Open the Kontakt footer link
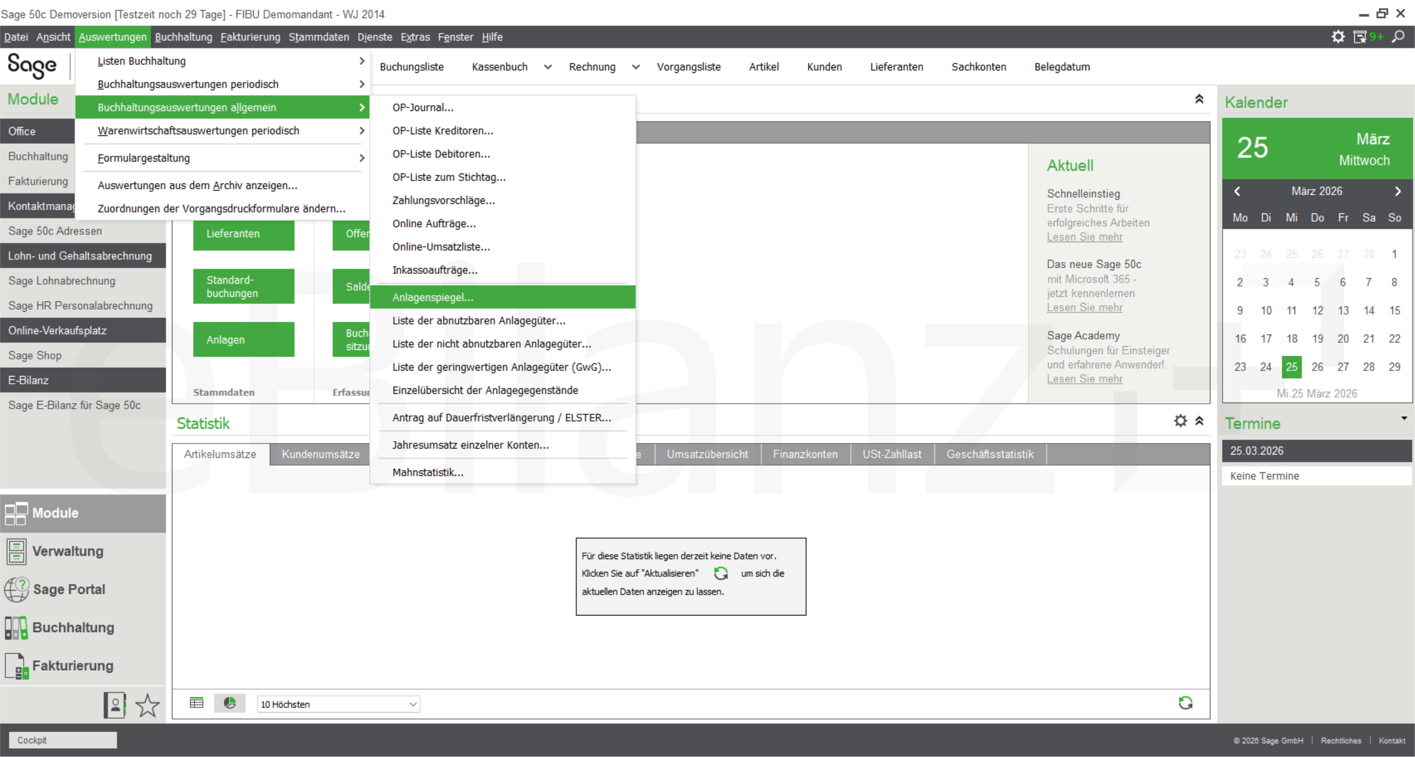The image size is (1415, 757). [1392, 740]
